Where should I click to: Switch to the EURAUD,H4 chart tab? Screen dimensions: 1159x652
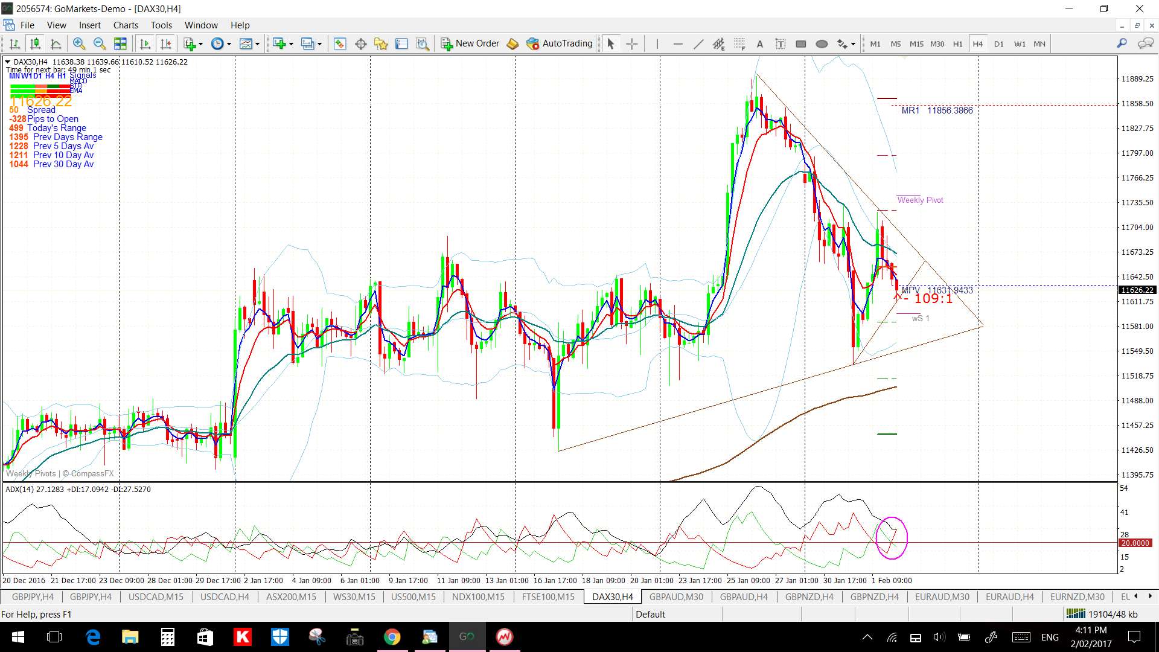click(x=1009, y=596)
